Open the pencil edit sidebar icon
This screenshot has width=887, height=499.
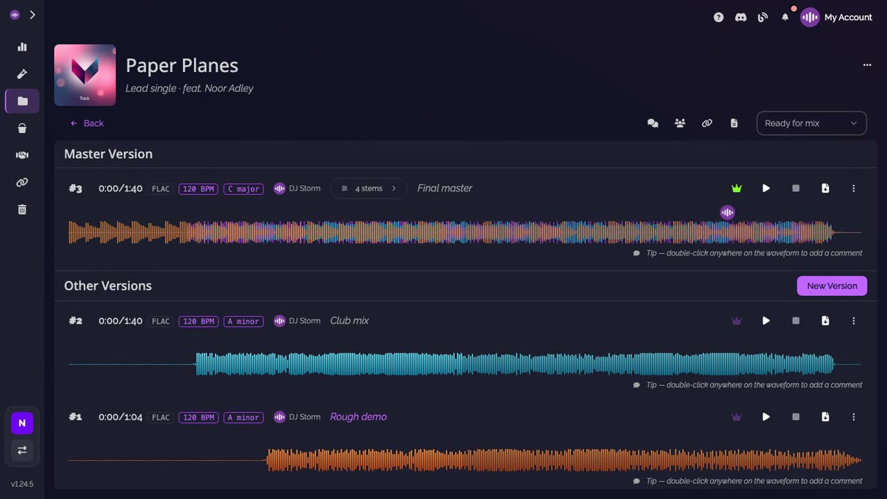point(22,74)
